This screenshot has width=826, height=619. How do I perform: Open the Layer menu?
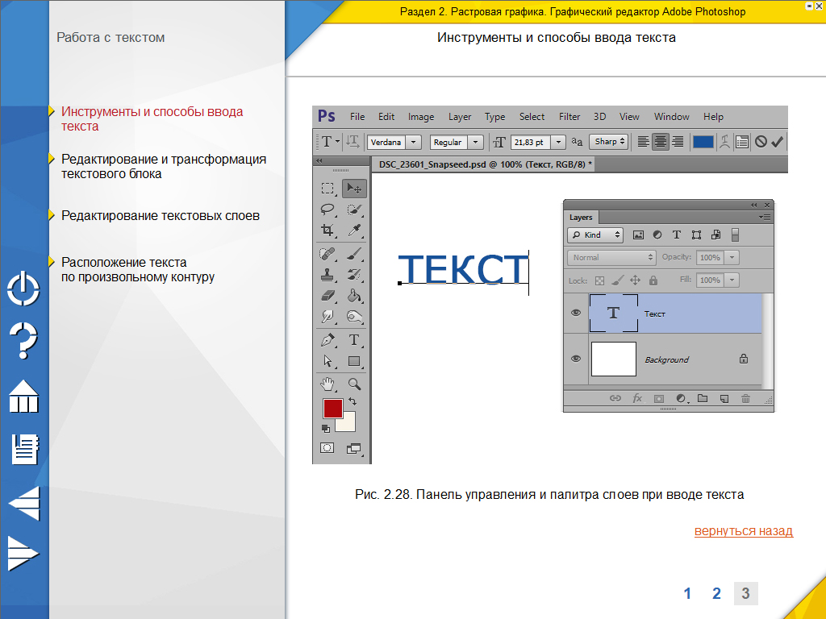point(460,116)
